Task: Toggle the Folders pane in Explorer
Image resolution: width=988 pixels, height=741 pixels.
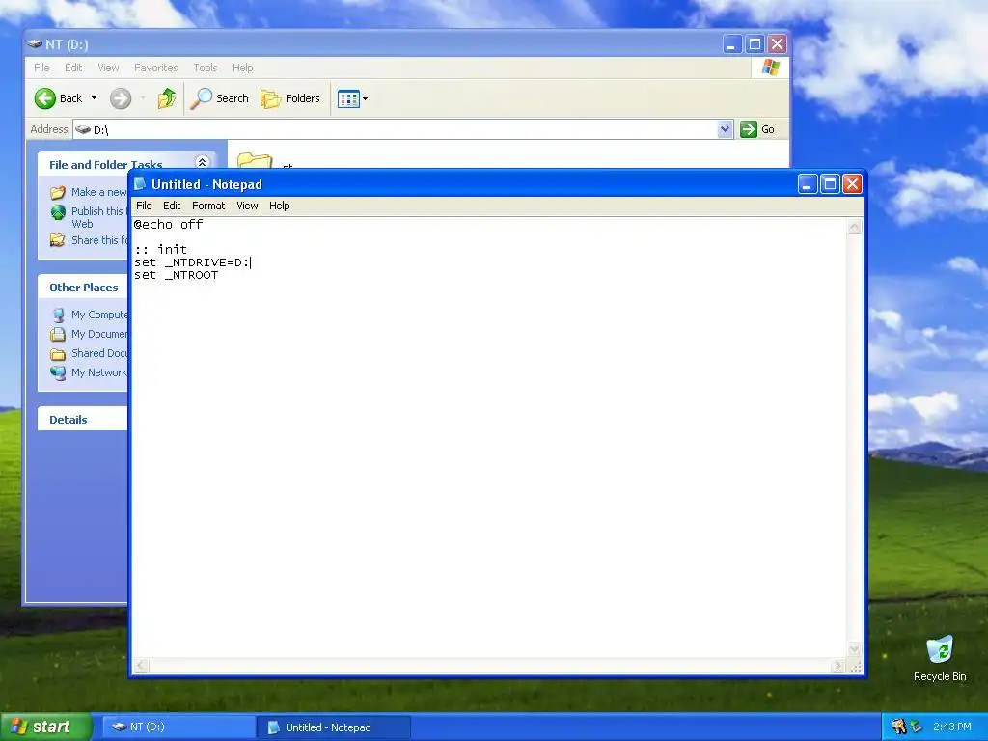Action: 290,98
